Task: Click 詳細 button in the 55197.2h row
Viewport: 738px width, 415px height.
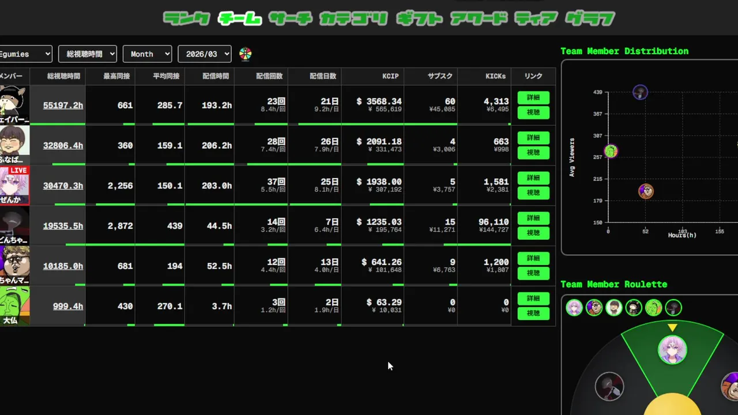Action: click(533, 98)
